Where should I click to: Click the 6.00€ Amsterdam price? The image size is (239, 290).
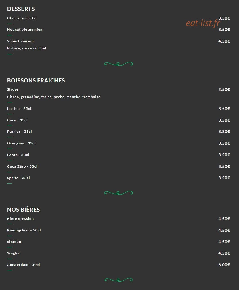pos(224,265)
